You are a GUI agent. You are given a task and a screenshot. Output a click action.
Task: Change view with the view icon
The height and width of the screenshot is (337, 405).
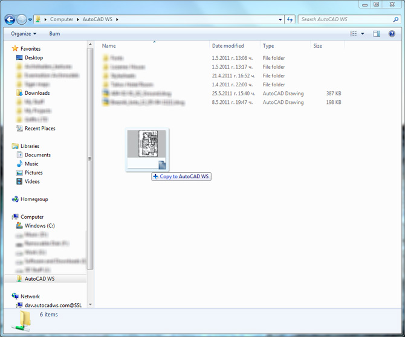(x=354, y=34)
